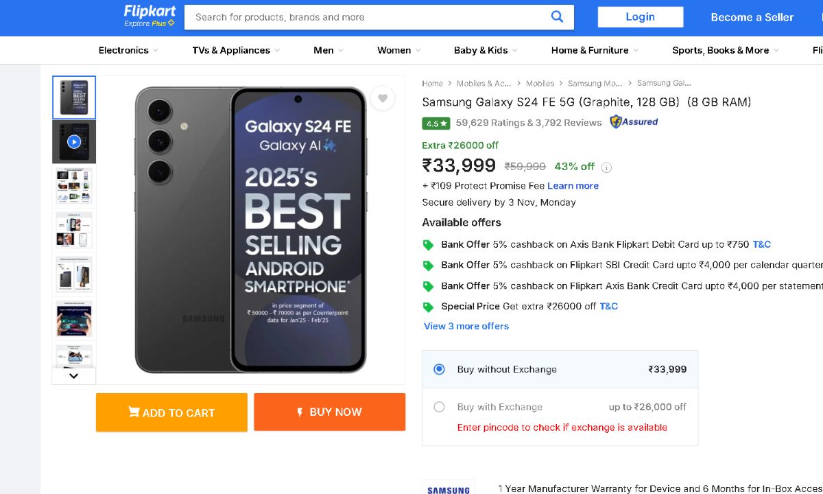Expand the TVs & Appliances menu
Image resolution: width=823 pixels, height=494 pixels.
point(236,50)
